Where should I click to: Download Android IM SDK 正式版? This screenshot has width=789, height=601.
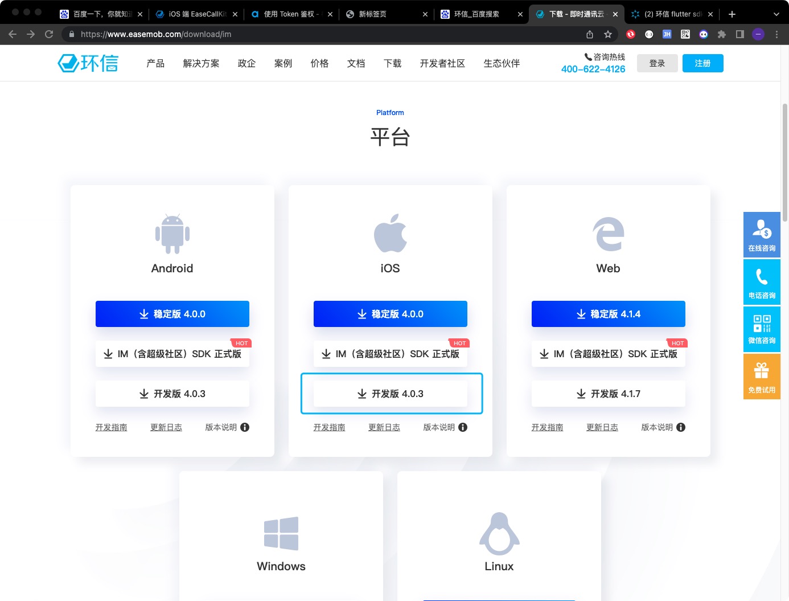pos(172,354)
